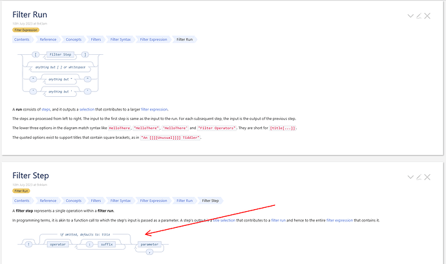The height and width of the screenshot is (264, 446).
Task: Click the [title[...]] code snippet
Action: 282,128
